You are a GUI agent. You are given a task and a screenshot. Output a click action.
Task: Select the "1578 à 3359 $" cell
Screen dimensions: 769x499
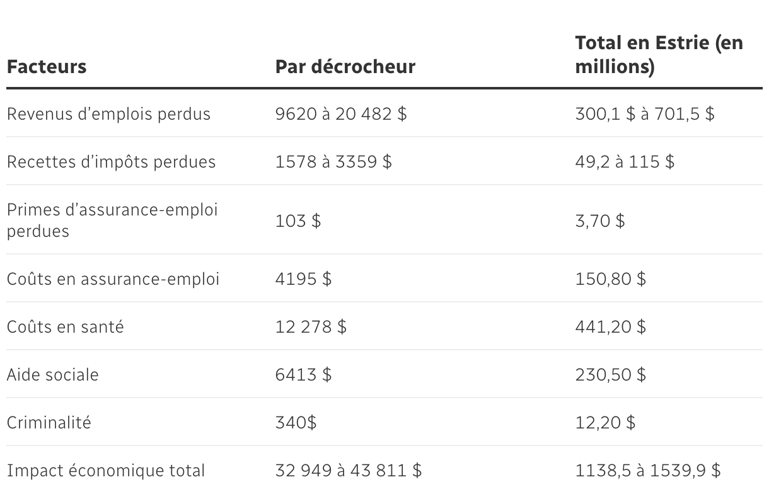(333, 162)
